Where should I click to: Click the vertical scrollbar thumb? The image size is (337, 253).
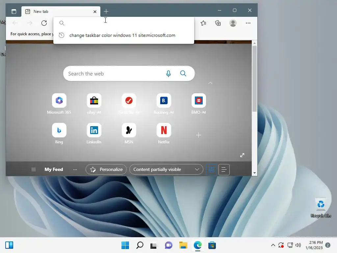(x=254, y=79)
